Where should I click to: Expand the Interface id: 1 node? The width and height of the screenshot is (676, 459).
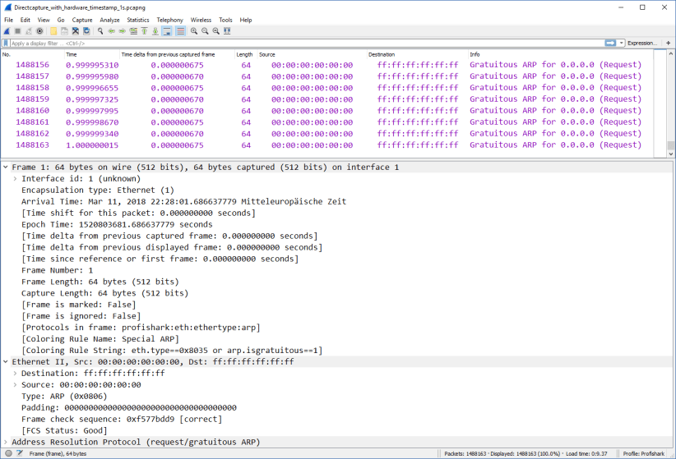click(x=15, y=179)
